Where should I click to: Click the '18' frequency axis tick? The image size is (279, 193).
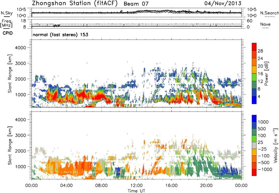coord(23,21)
